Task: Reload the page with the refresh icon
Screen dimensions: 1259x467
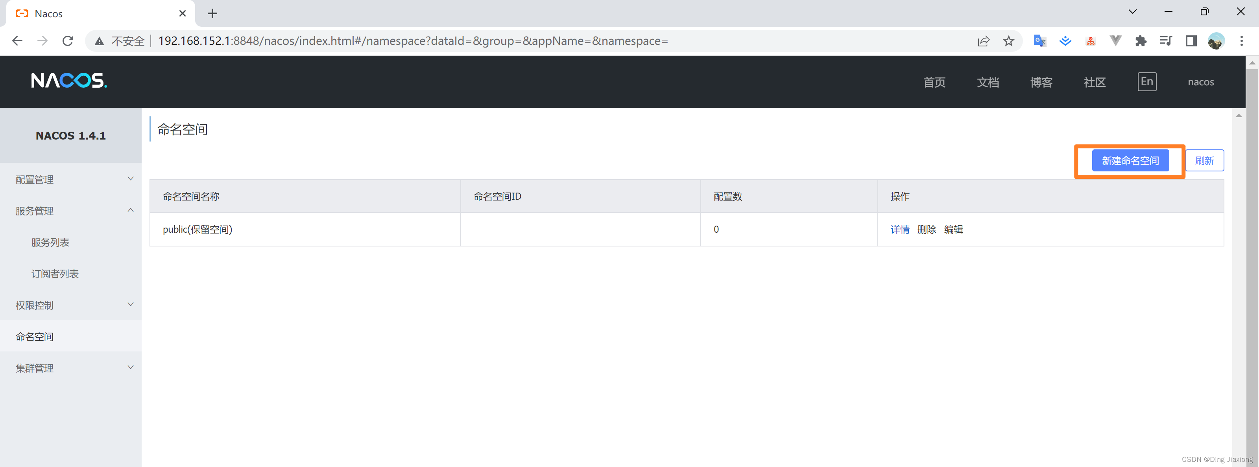Action: pos(68,41)
